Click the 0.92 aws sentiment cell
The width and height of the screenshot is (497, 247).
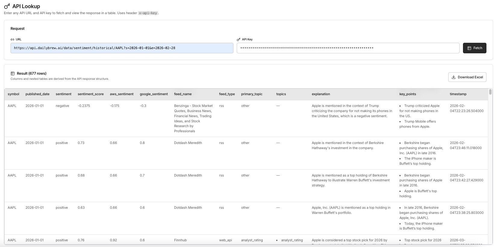114,240
